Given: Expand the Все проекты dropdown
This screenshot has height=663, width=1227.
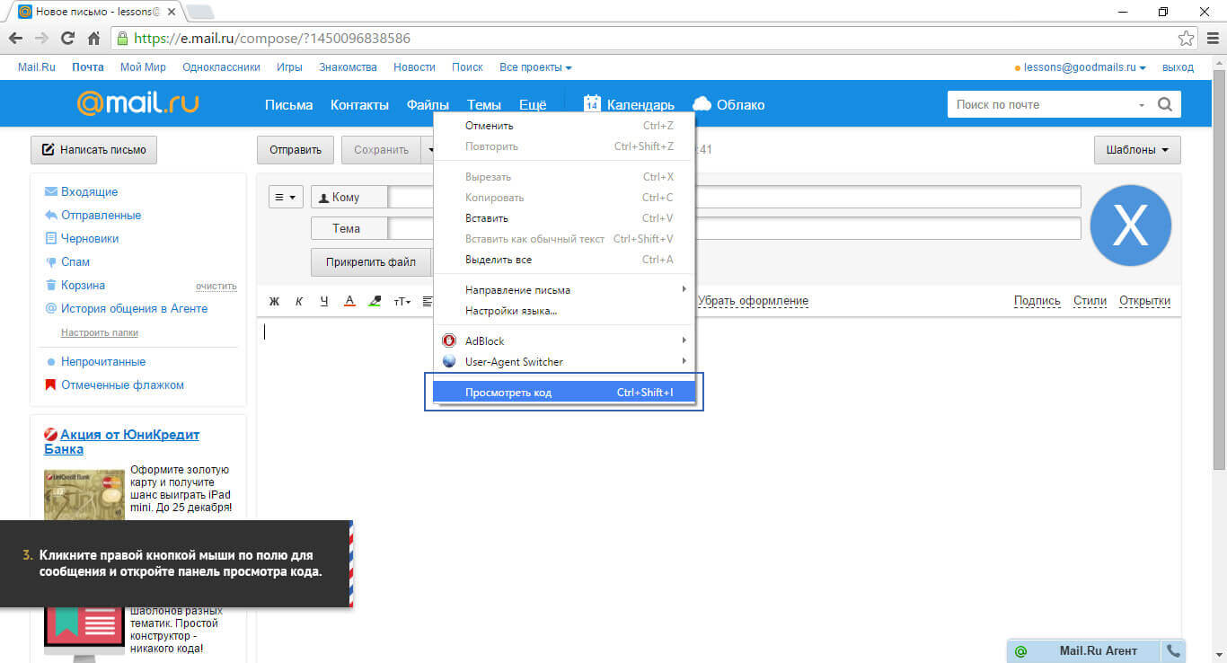Looking at the screenshot, I should [x=535, y=67].
